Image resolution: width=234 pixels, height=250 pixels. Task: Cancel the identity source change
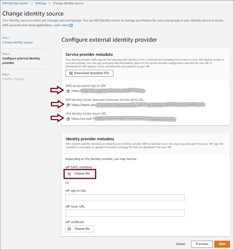pyautogui.click(x=180, y=244)
